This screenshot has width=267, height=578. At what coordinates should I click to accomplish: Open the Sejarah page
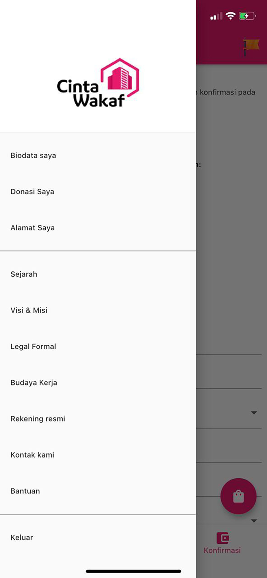click(98, 274)
